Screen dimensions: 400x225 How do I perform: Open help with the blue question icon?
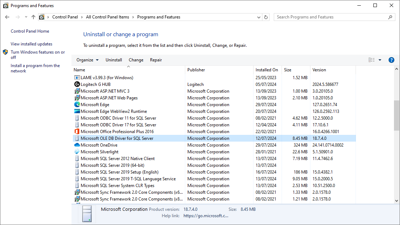[x=391, y=60]
